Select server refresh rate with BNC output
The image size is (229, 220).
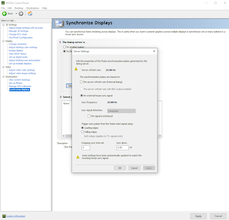click(x=81, y=89)
